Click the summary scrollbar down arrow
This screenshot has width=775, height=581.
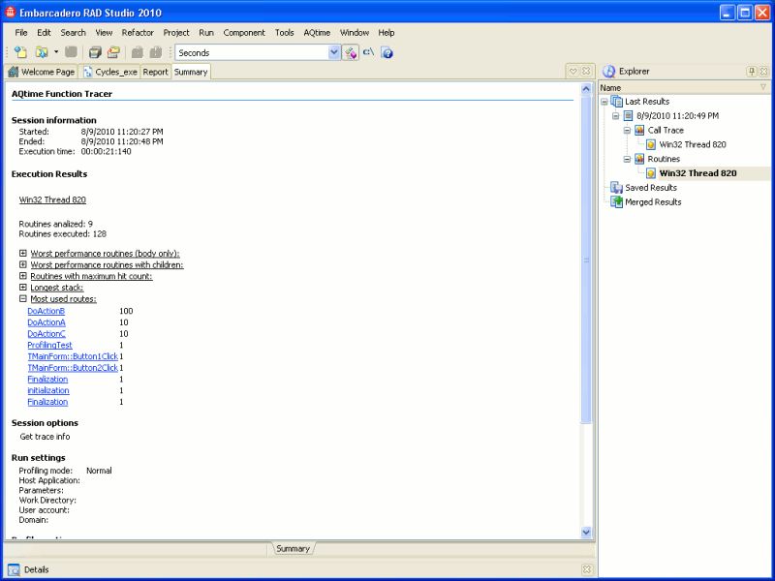586,531
